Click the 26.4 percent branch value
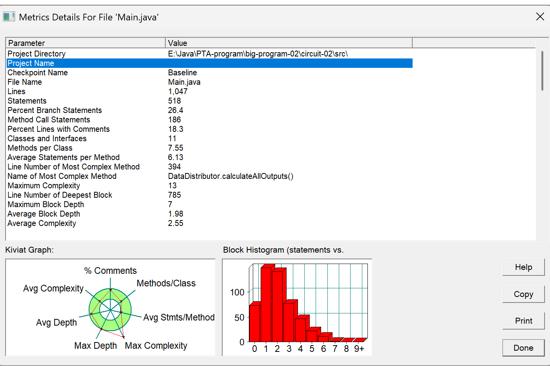Image resolution: width=550 pixels, height=366 pixels. [175, 110]
